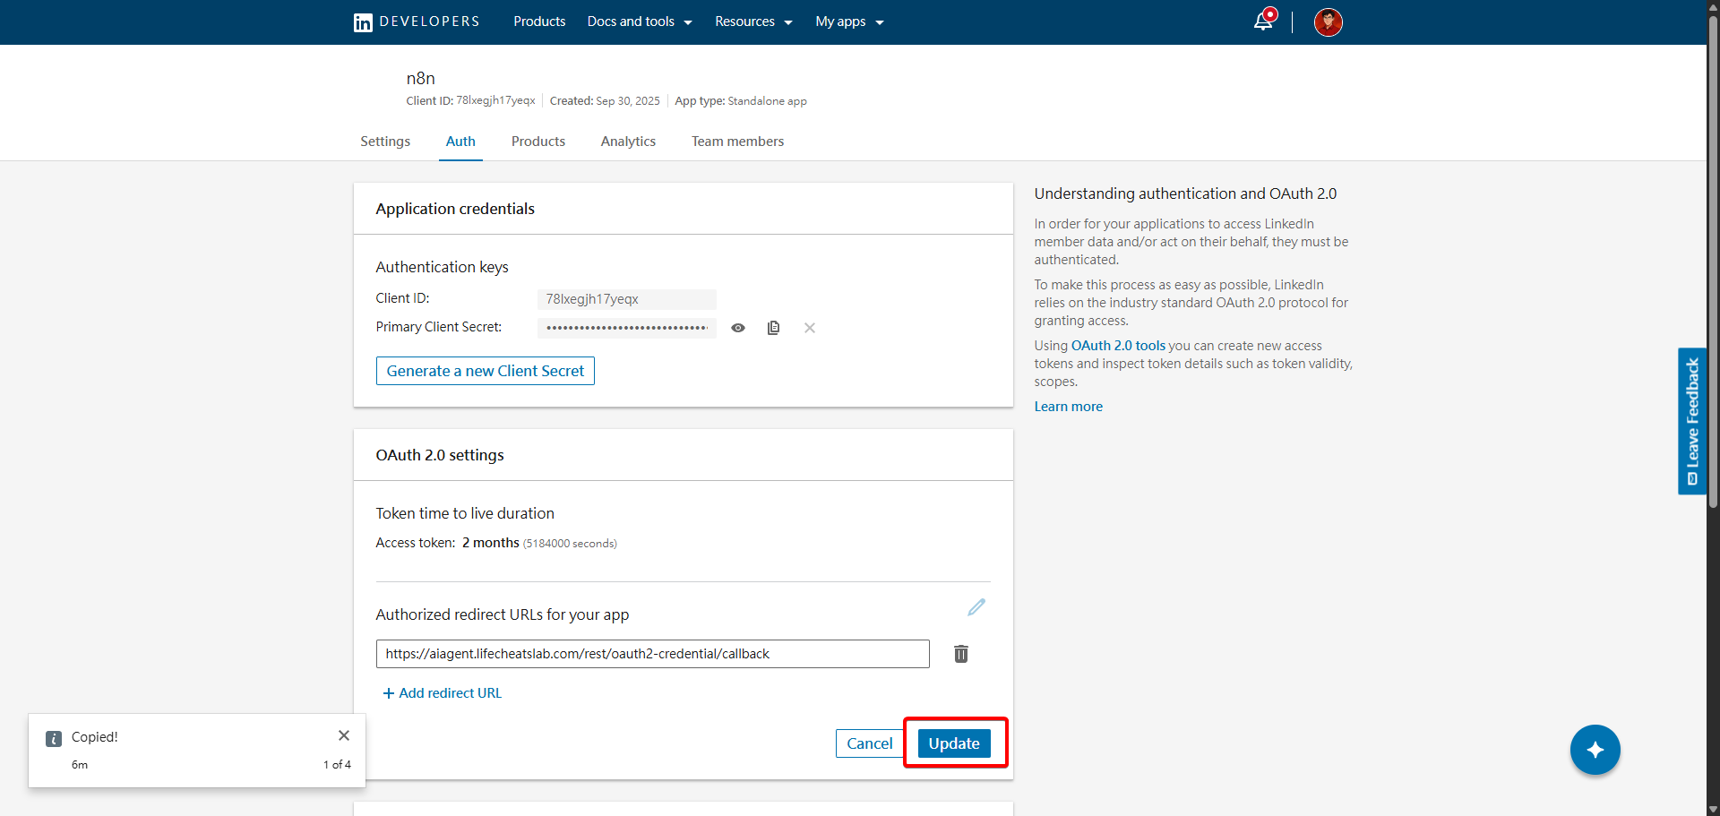
Task: Edit authorized redirect URLs with pencil icon
Action: [976, 607]
